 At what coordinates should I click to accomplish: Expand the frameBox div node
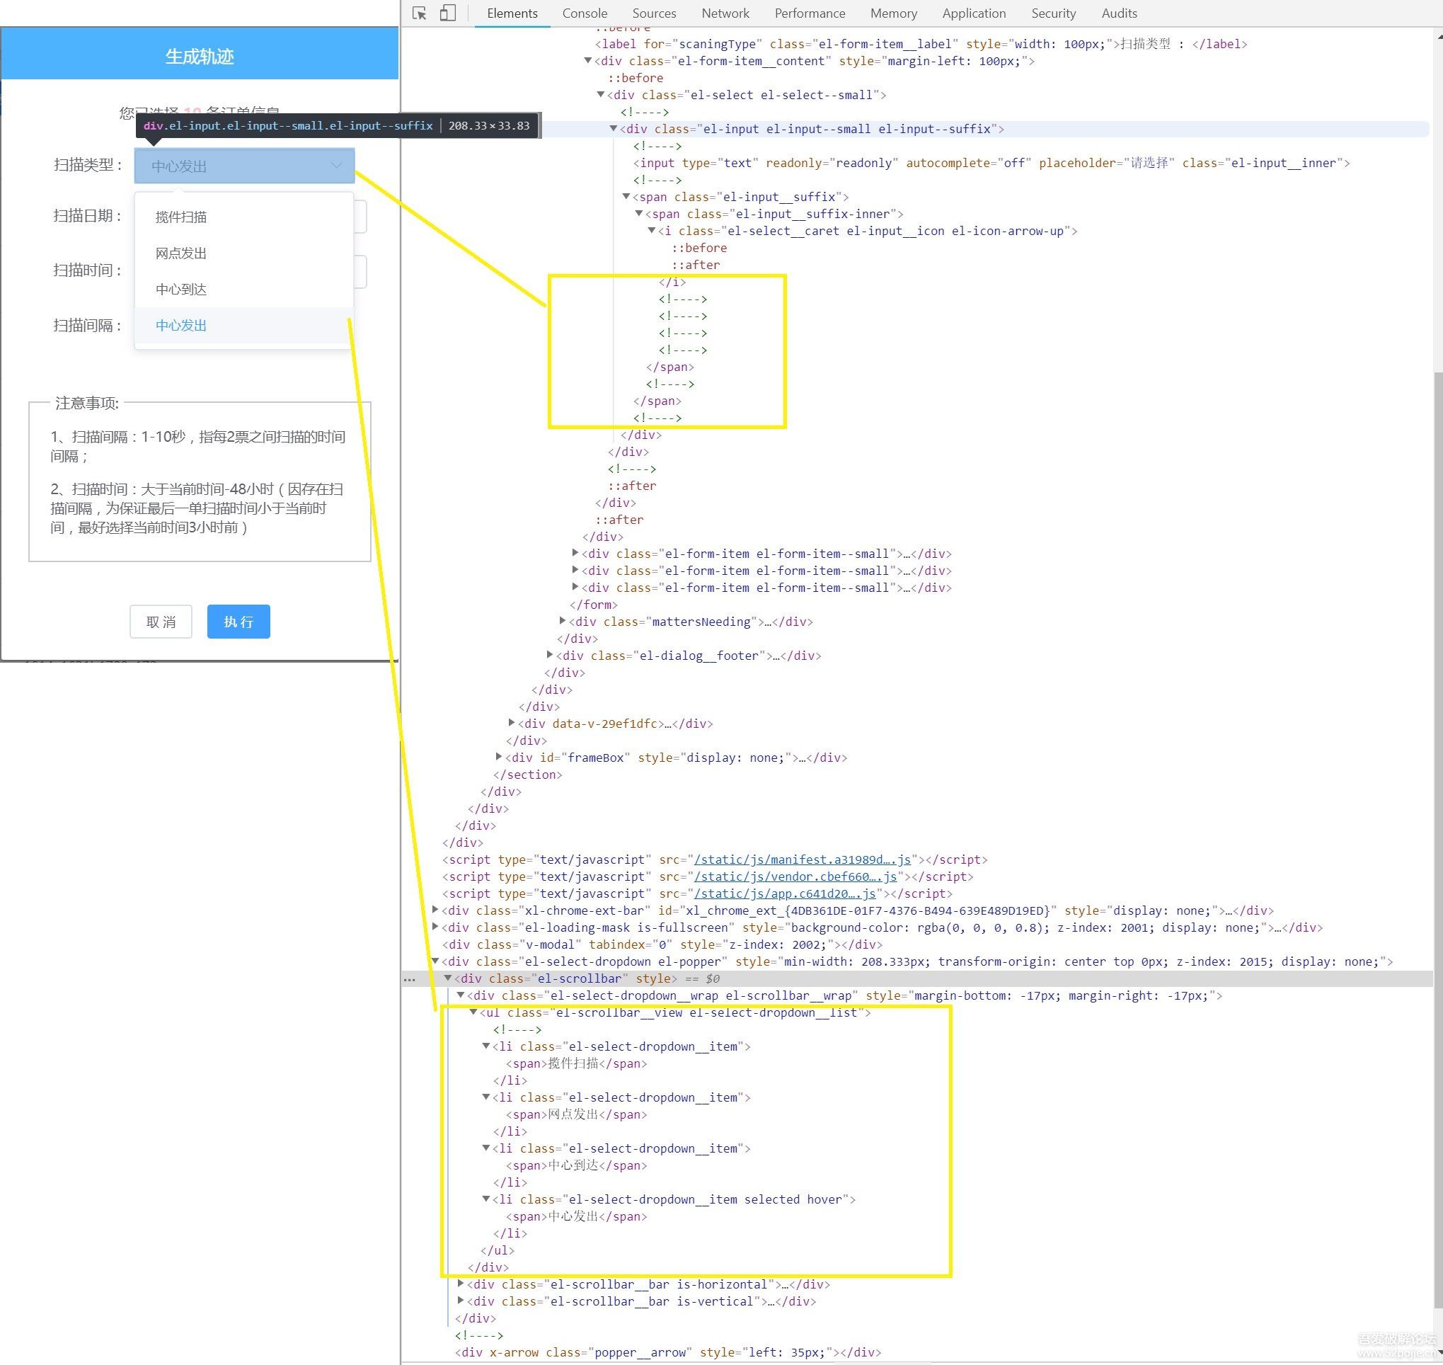click(x=499, y=757)
